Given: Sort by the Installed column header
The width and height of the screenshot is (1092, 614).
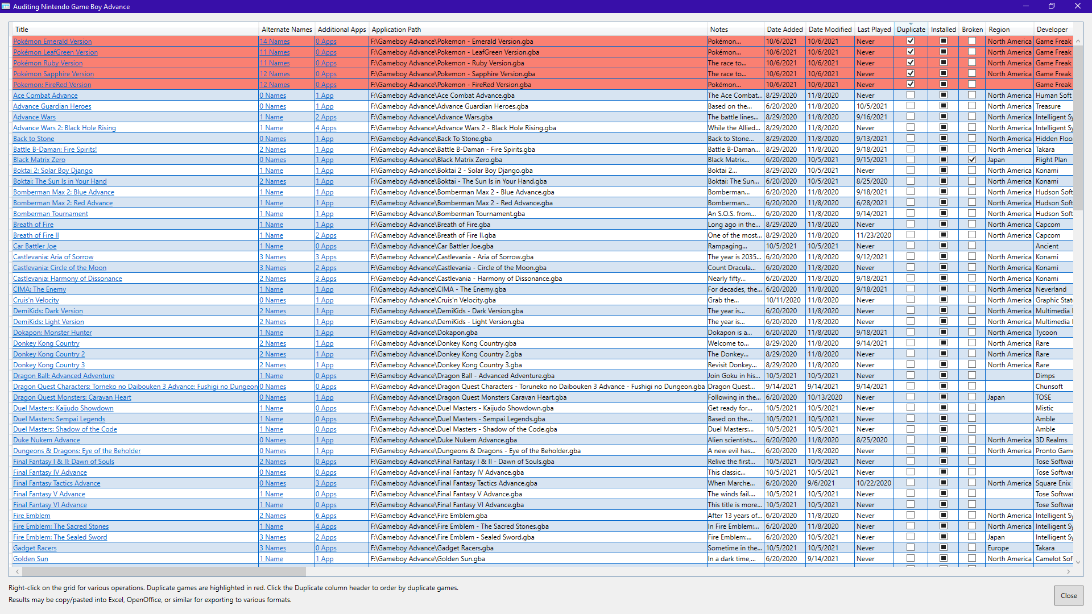Looking at the screenshot, I should pos(943,30).
